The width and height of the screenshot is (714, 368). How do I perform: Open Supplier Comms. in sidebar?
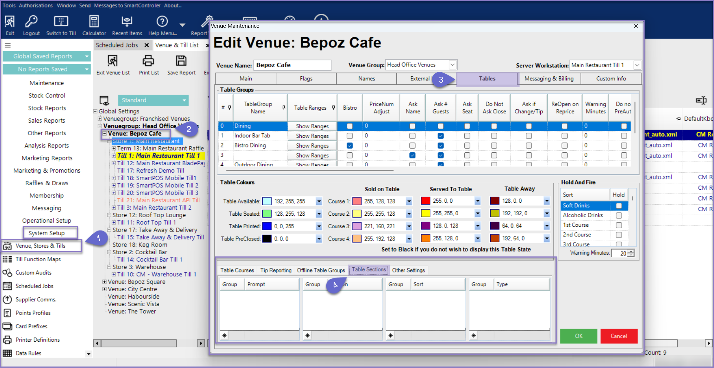coord(36,299)
